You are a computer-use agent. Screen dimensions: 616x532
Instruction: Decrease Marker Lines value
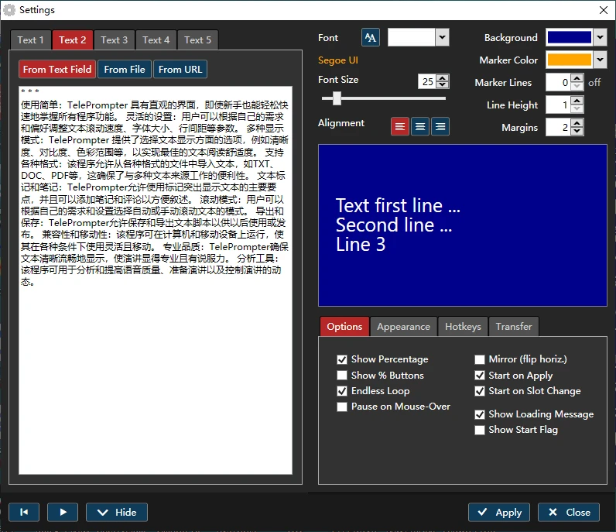tap(577, 86)
